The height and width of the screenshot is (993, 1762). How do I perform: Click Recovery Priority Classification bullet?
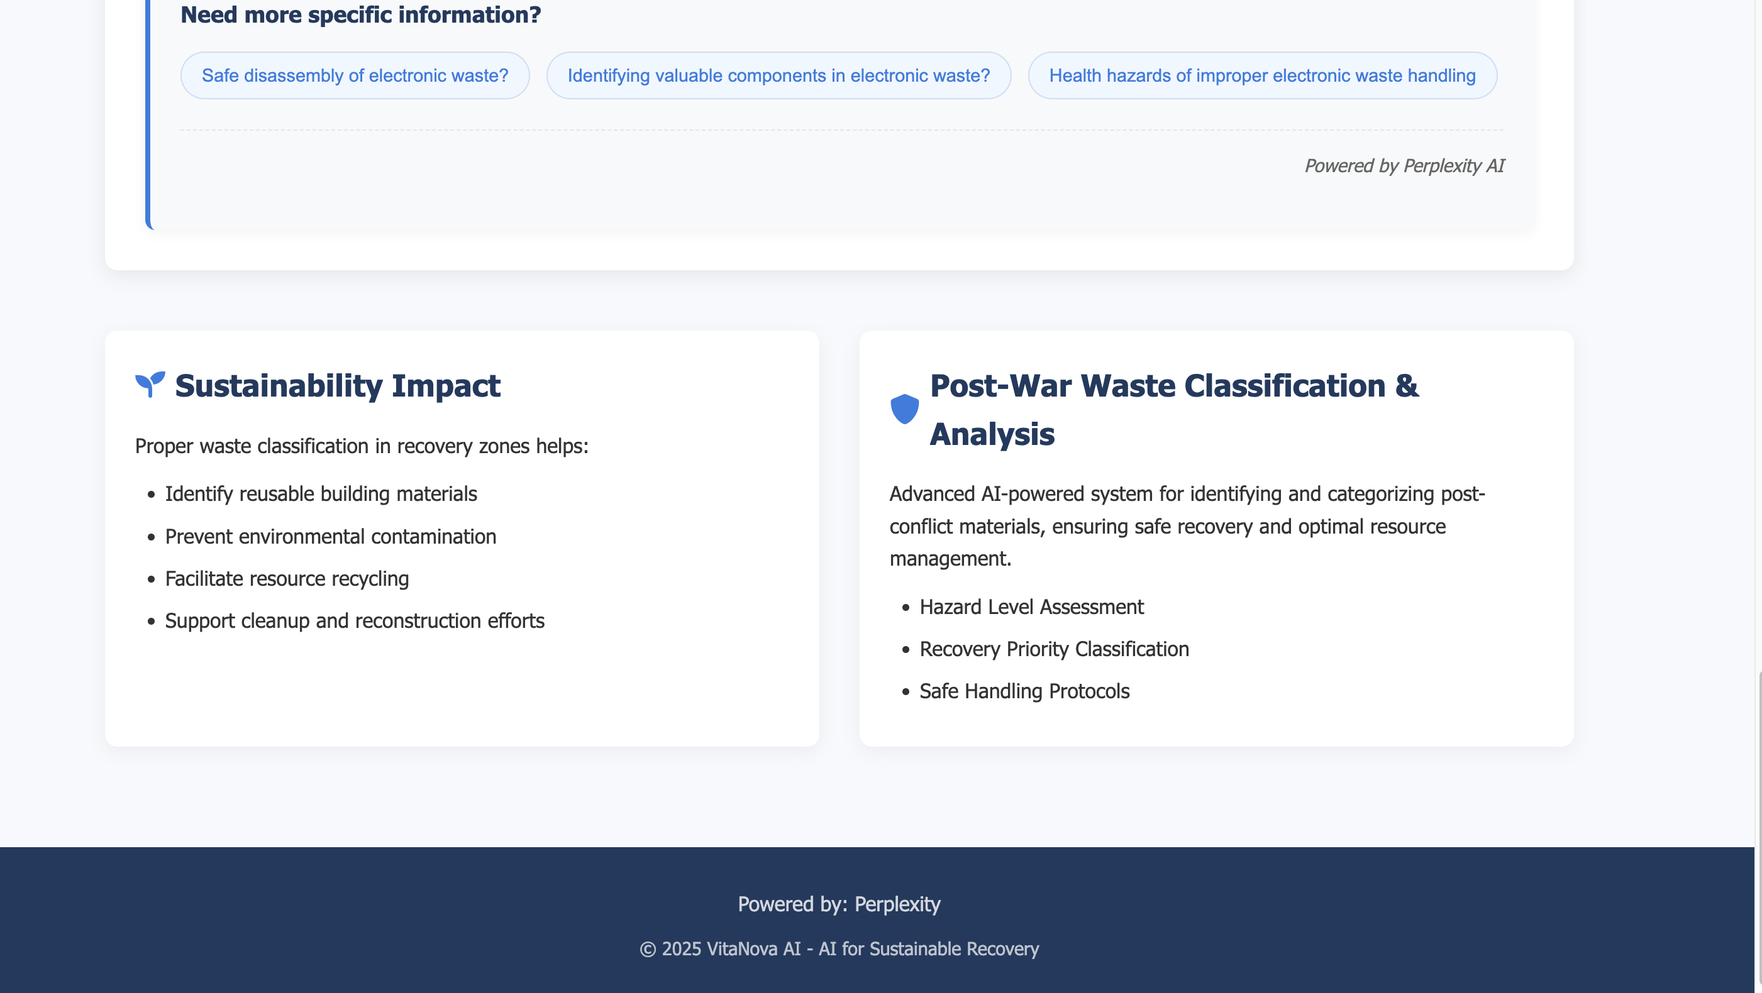coord(1053,649)
